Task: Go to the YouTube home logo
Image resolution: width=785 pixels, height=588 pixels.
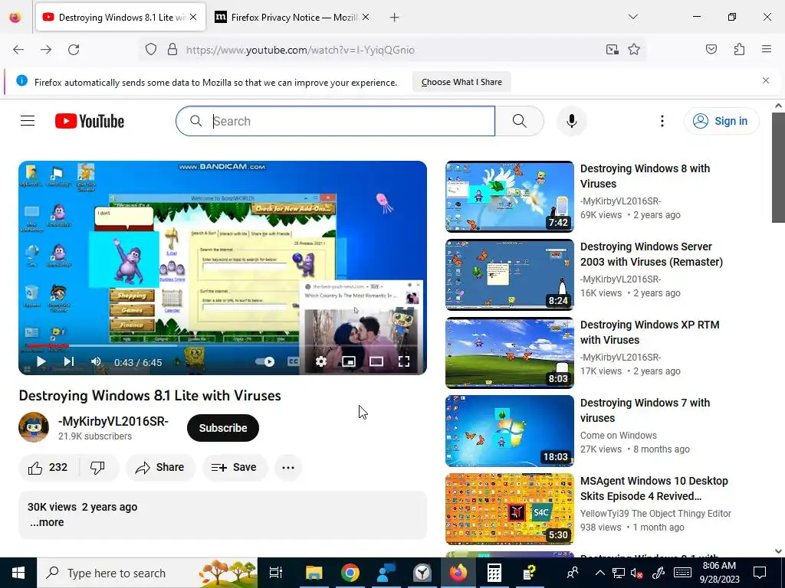Action: click(90, 121)
